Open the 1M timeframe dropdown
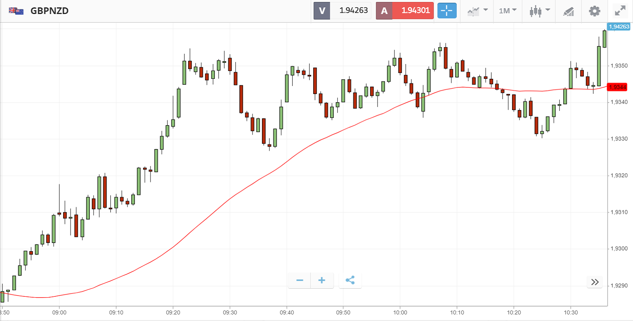The image size is (633, 321). pyautogui.click(x=508, y=11)
